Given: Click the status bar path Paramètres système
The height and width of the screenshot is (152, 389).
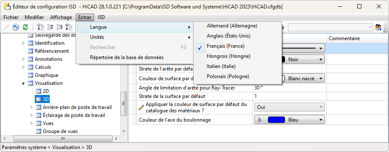Looking at the screenshot, I should point(24,147).
